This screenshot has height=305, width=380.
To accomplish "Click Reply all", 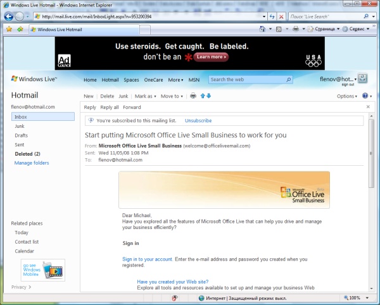I will pos(110,107).
